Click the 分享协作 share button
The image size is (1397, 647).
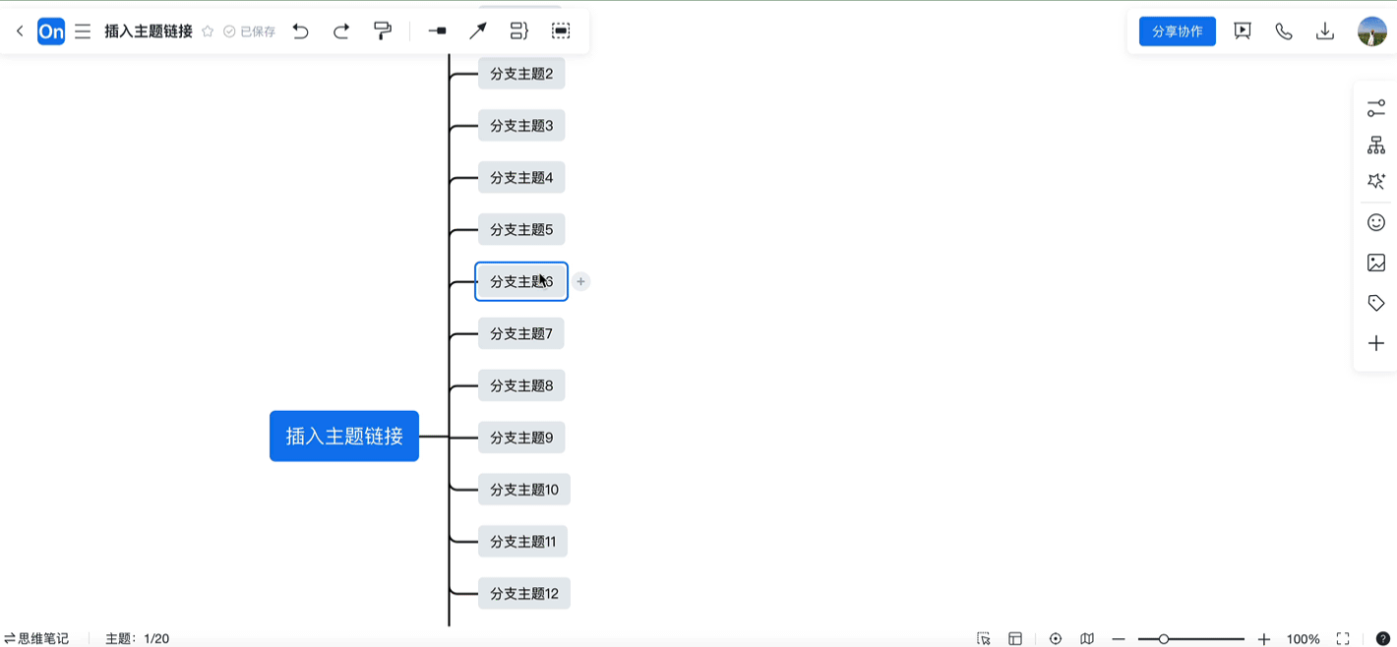pyautogui.click(x=1178, y=31)
